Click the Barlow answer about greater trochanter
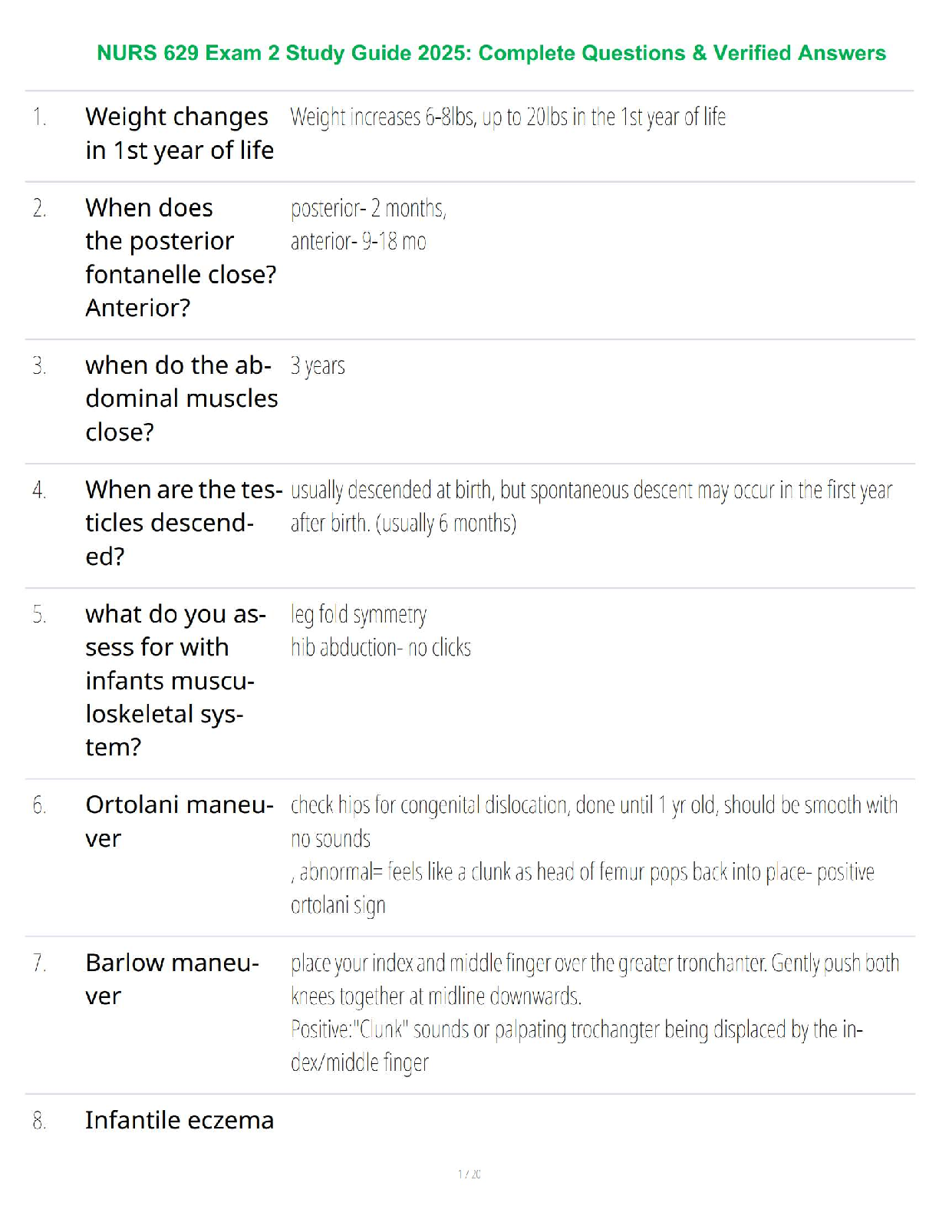Image resolution: width=939 pixels, height=1216 pixels. click(595, 980)
